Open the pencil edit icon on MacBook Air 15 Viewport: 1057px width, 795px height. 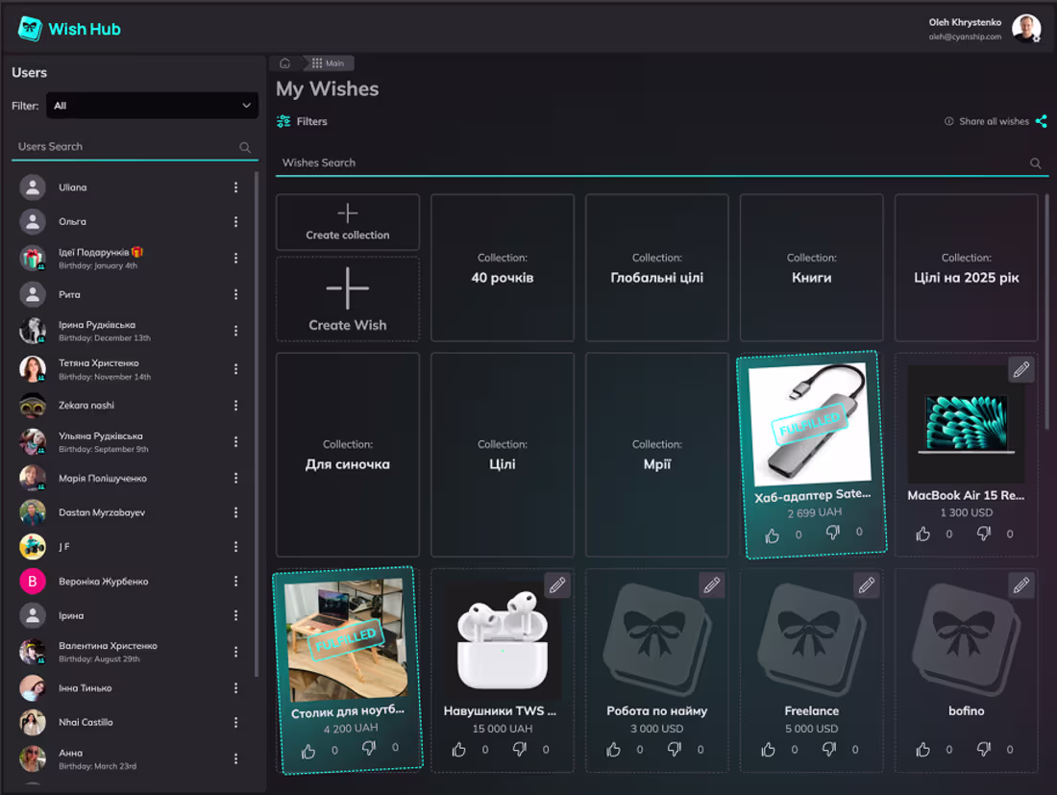[x=1021, y=368]
